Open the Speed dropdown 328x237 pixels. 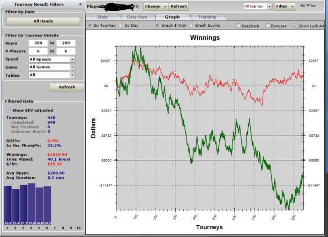coord(52,59)
